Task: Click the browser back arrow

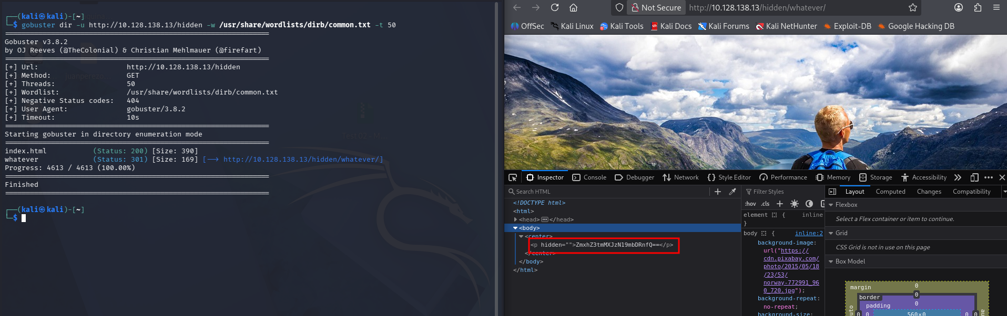Action: [516, 7]
